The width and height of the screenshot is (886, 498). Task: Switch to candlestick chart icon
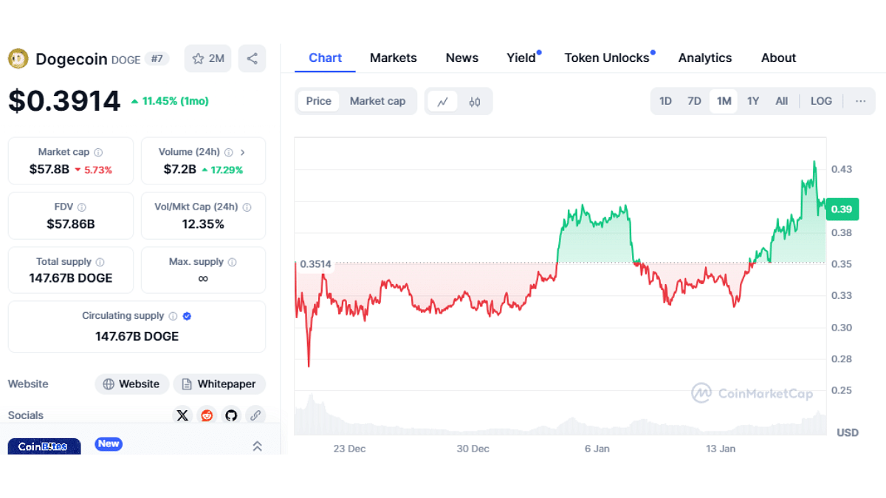point(474,101)
